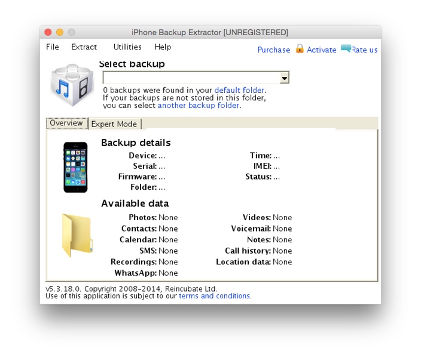Click the Available data heading
Screen dimensions: 421x358
(135, 203)
